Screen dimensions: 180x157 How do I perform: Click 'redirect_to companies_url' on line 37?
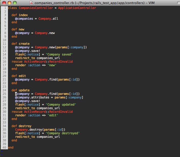[37, 137]
